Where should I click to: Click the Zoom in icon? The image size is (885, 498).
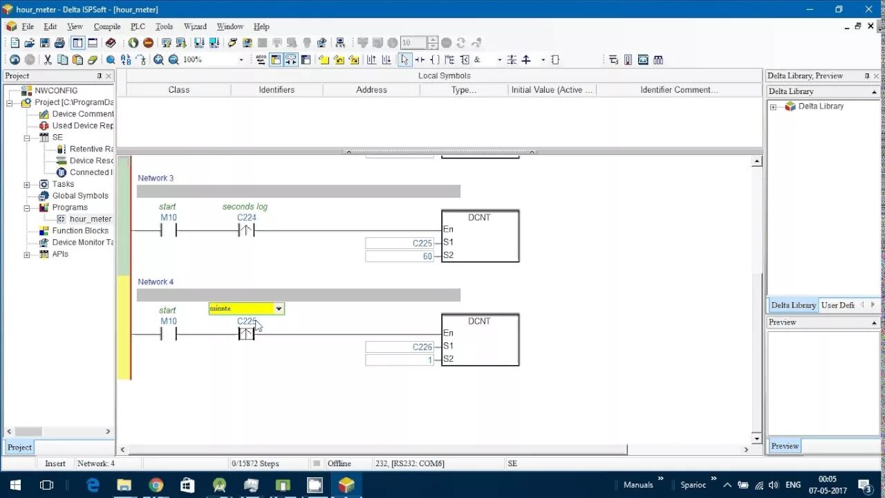click(158, 59)
